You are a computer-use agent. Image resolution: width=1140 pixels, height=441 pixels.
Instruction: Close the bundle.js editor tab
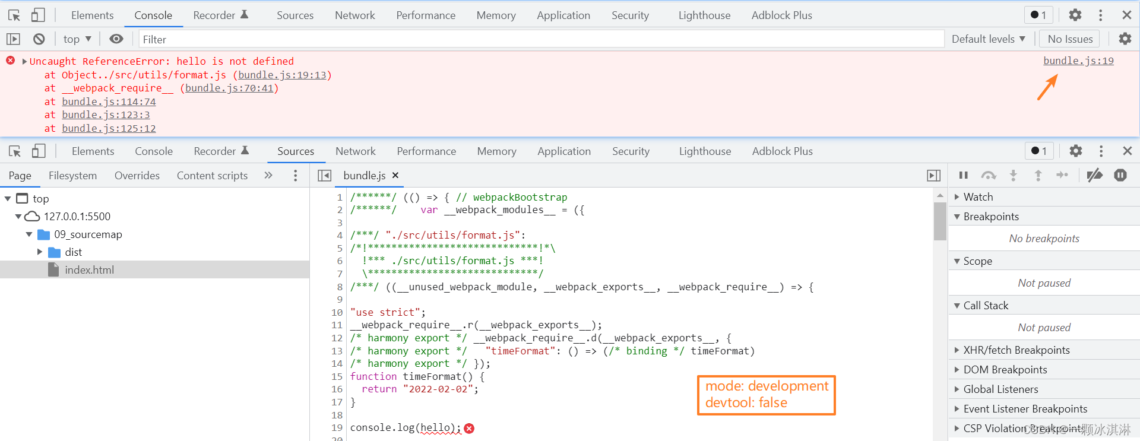coord(395,175)
